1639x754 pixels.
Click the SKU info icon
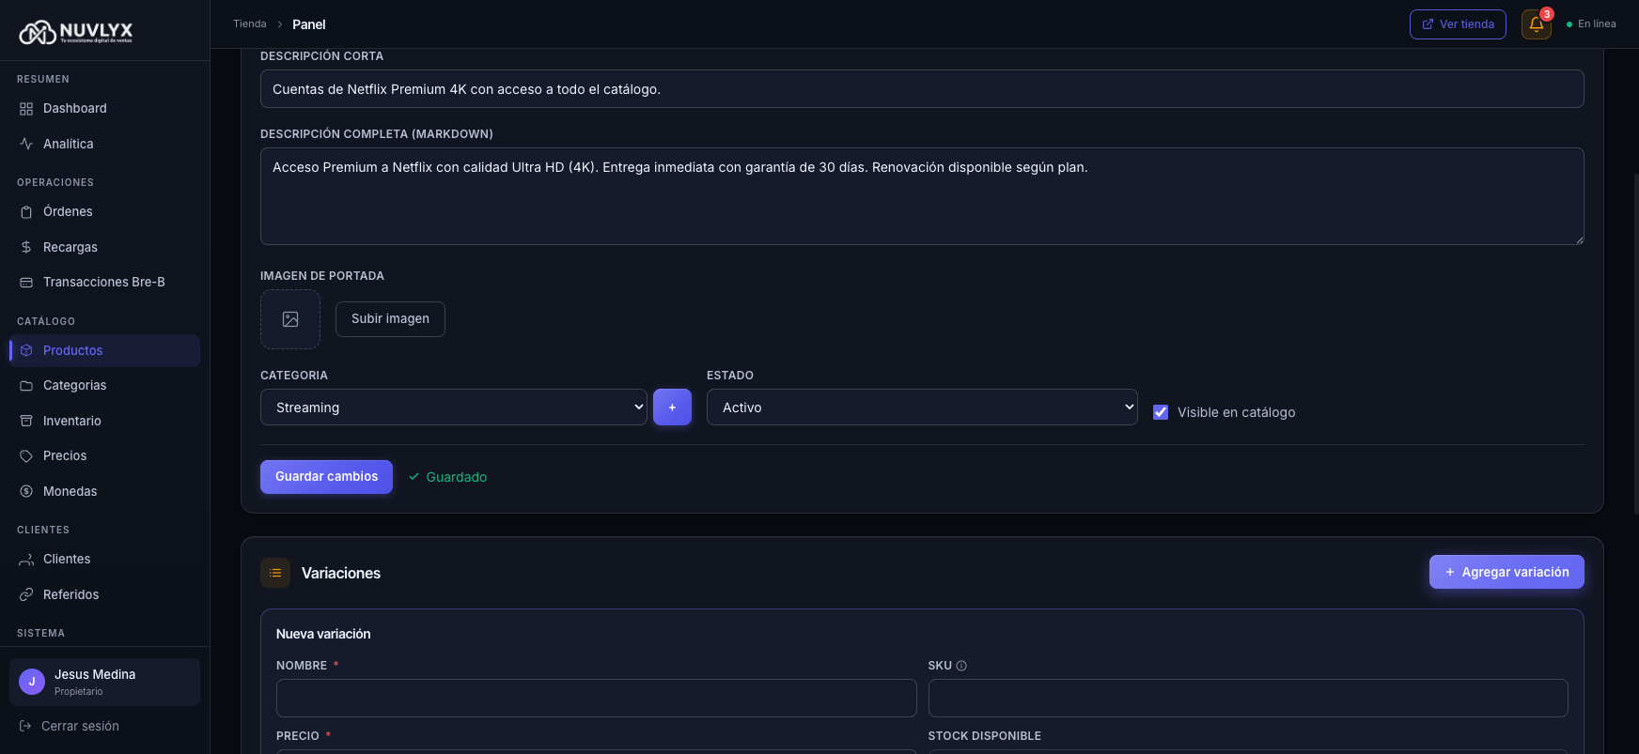pyautogui.click(x=961, y=666)
